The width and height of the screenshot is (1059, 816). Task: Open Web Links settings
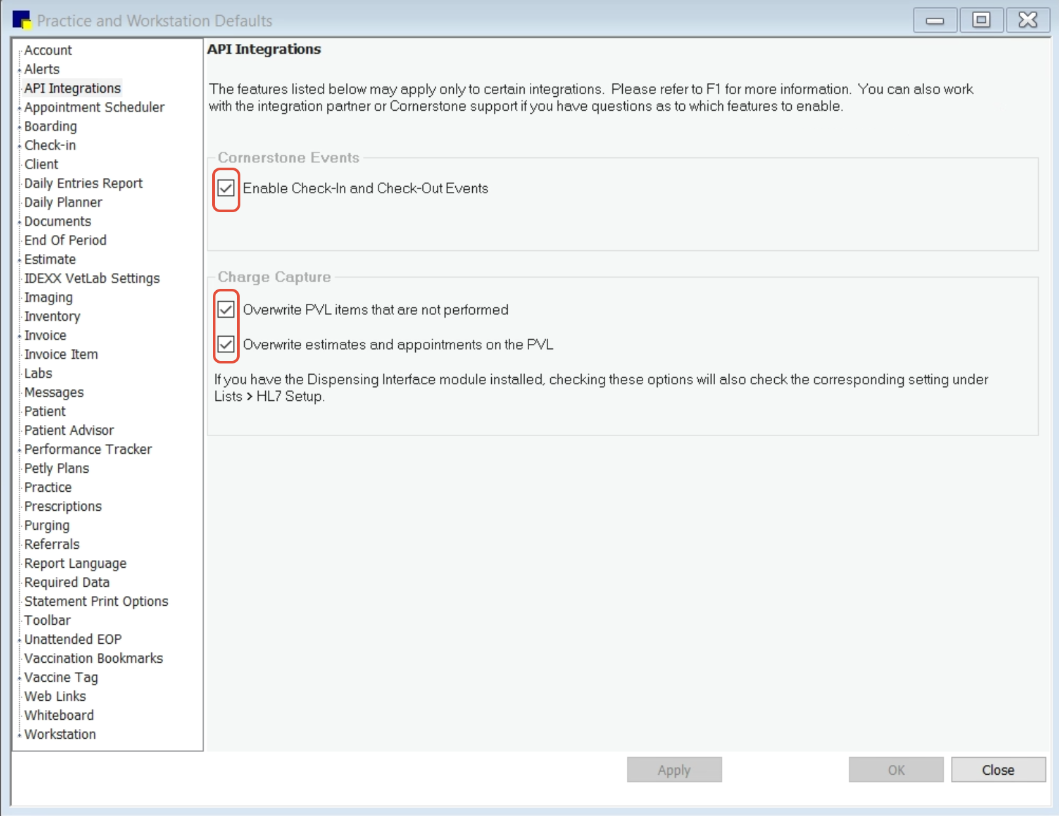click(x=55, y=696)
